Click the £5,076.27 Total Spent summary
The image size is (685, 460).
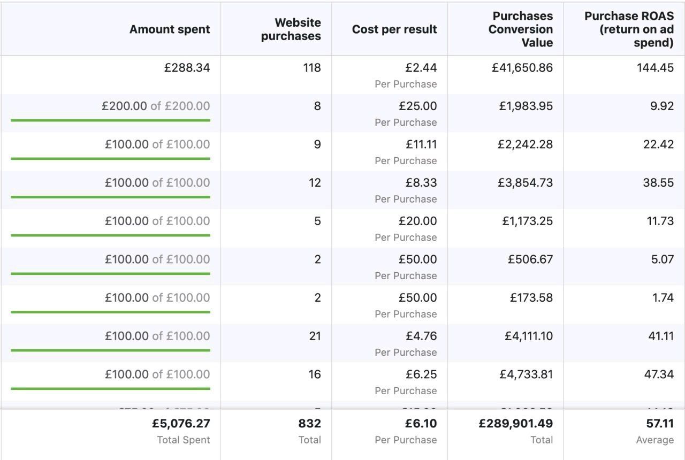181,424
